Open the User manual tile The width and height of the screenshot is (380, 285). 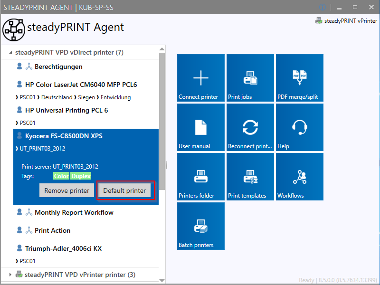coord(201,127)
